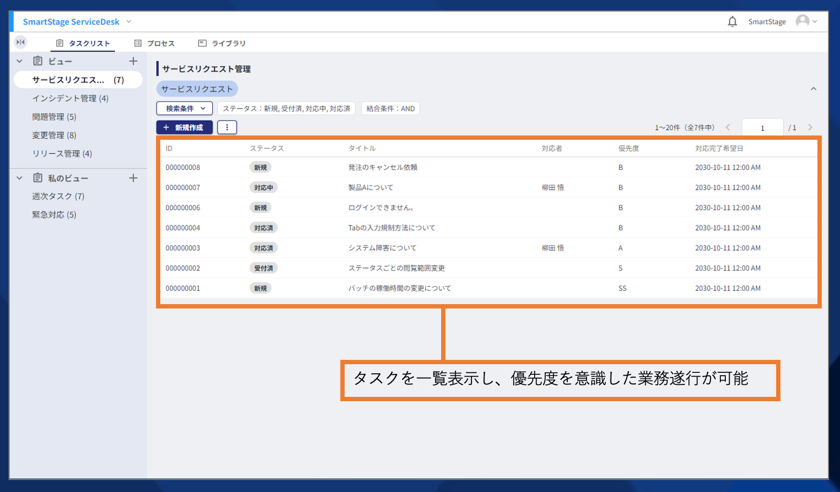Screen dimensions: 840x492
Task: Select サービスリクエス... (7) view
Action: pyautogui.click(x=78, y=80)
